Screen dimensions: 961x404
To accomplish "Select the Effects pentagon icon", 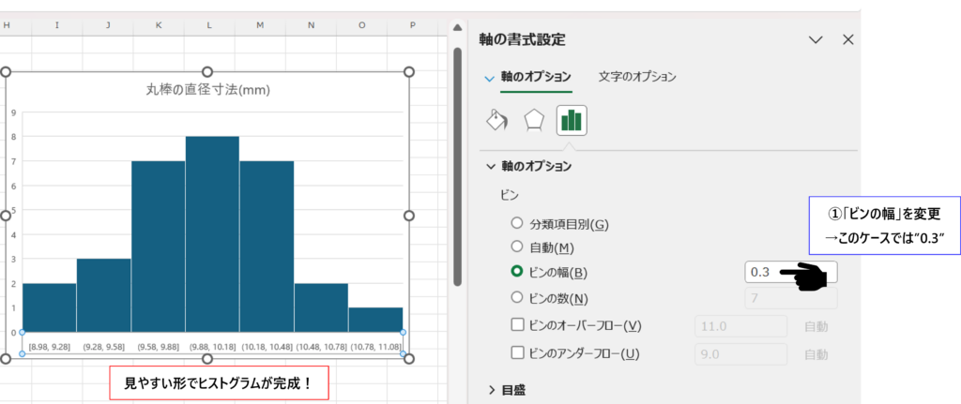I will [x=534, y=121].
